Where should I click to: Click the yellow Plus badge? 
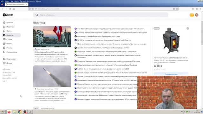click(192, 15)
